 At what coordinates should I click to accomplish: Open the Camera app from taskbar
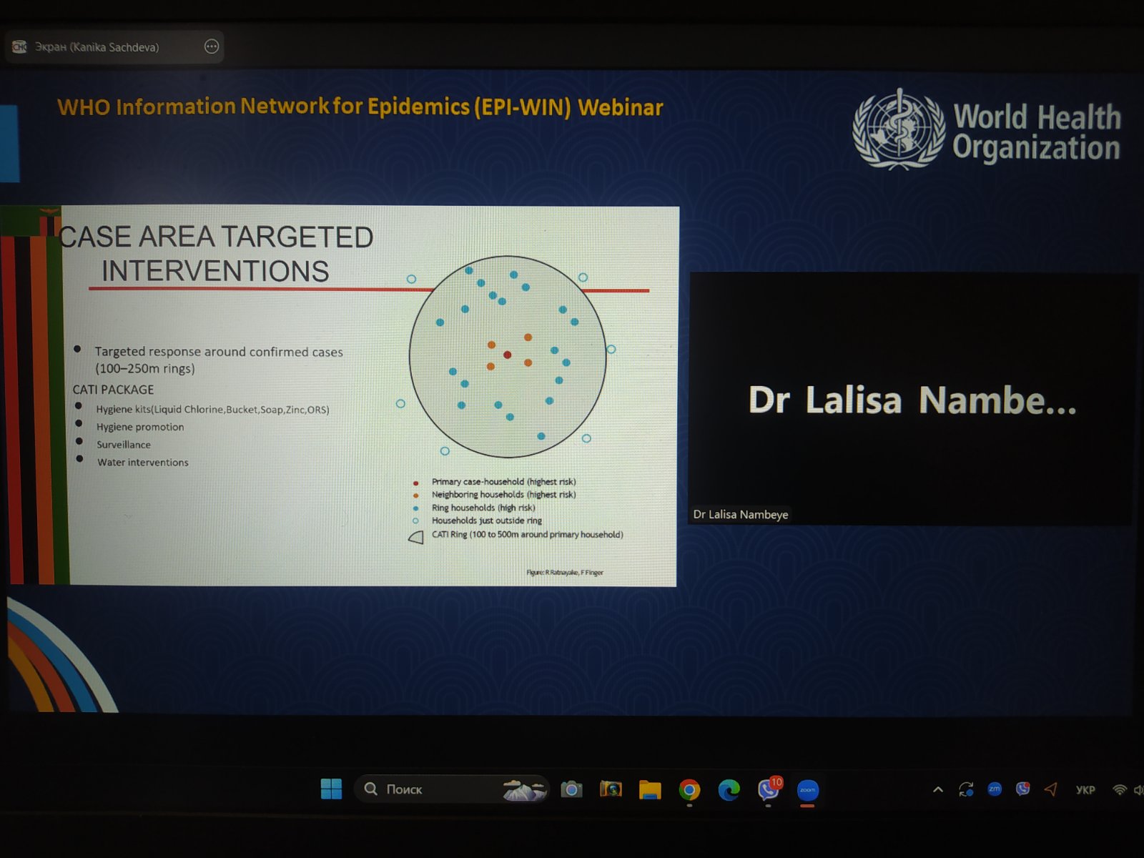pyautogui.click(x=571, y=789)
